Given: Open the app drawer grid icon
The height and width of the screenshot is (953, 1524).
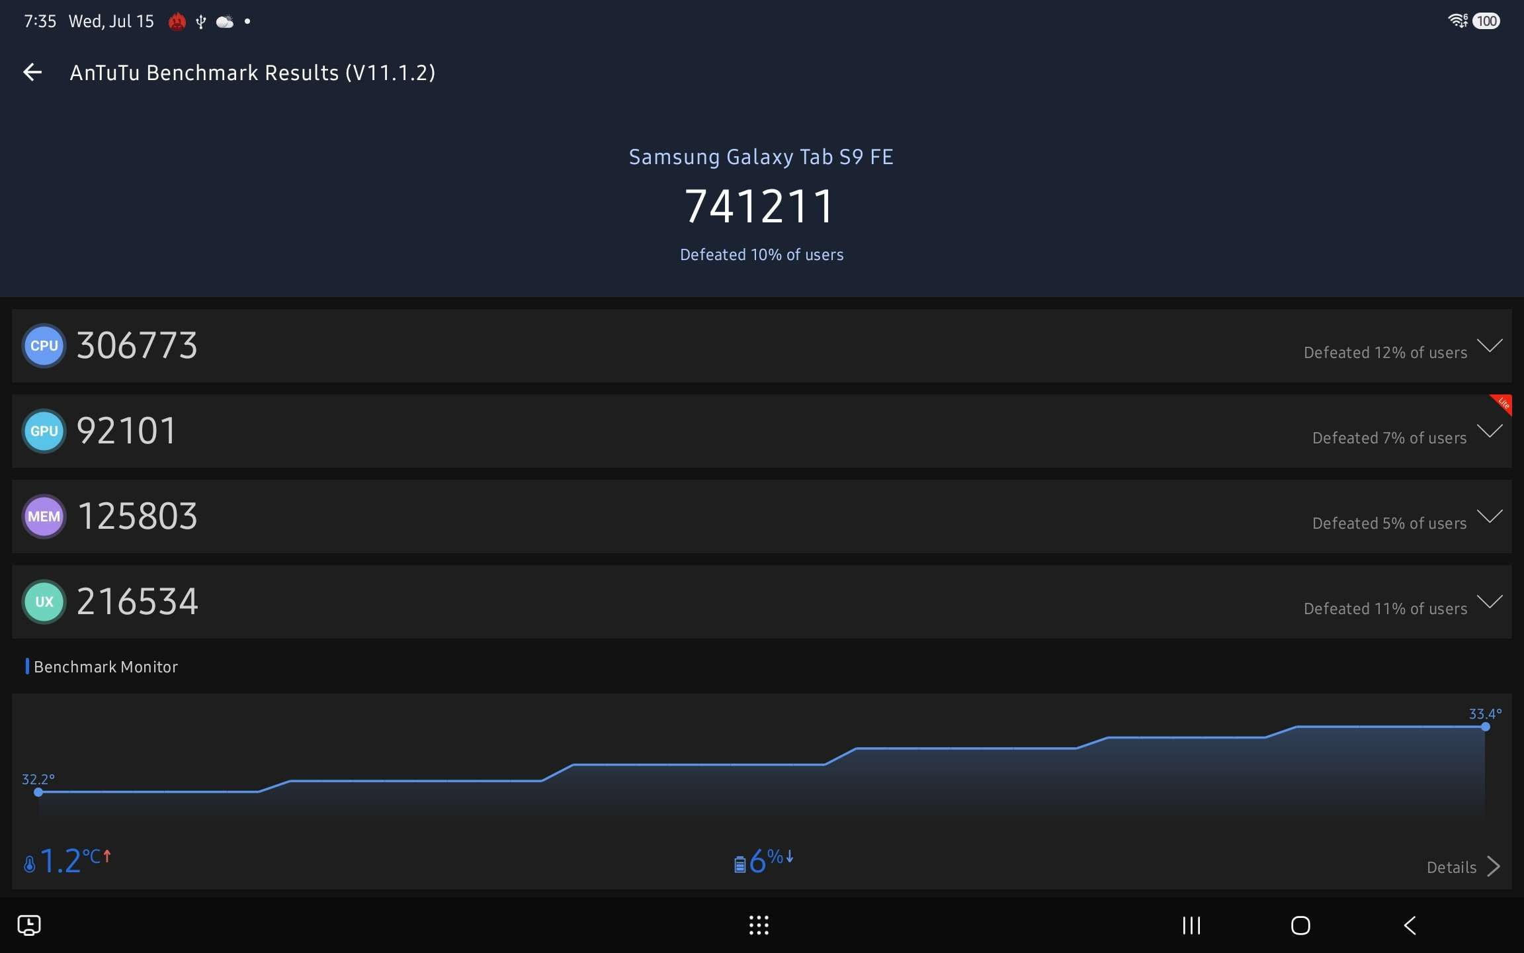Looking at the screenshot, I should pyautogui.click(x=759, y=925).
